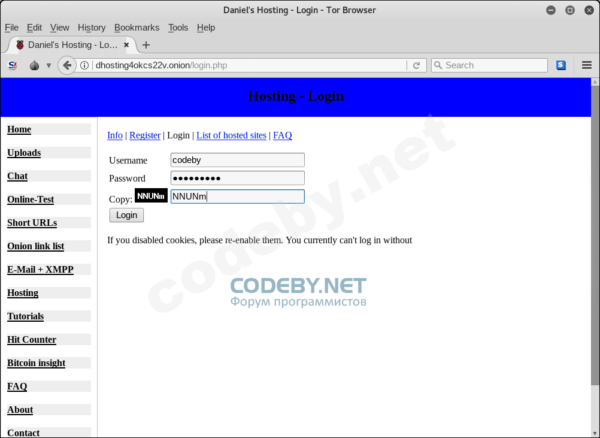Click the Password field
600x438 pixels.
click(x=238, y=178)
